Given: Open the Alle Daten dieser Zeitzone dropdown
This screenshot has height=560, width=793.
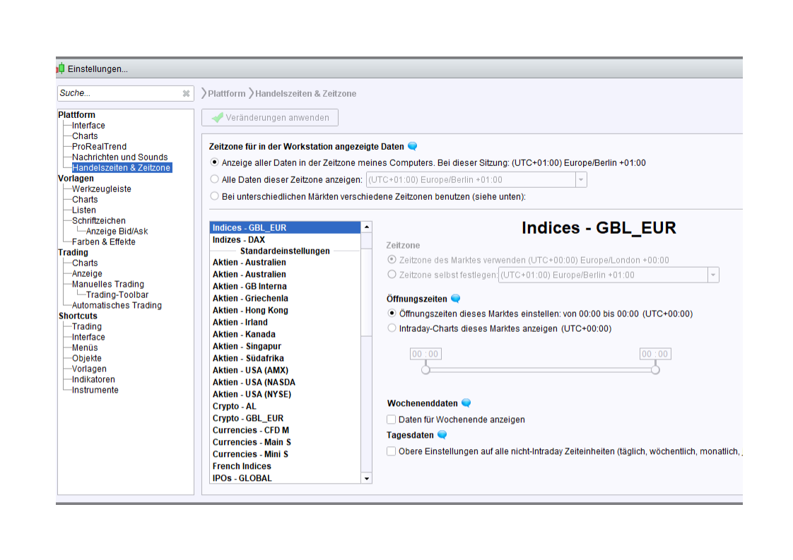Looking at the screenshot, I should pos(580,179).
